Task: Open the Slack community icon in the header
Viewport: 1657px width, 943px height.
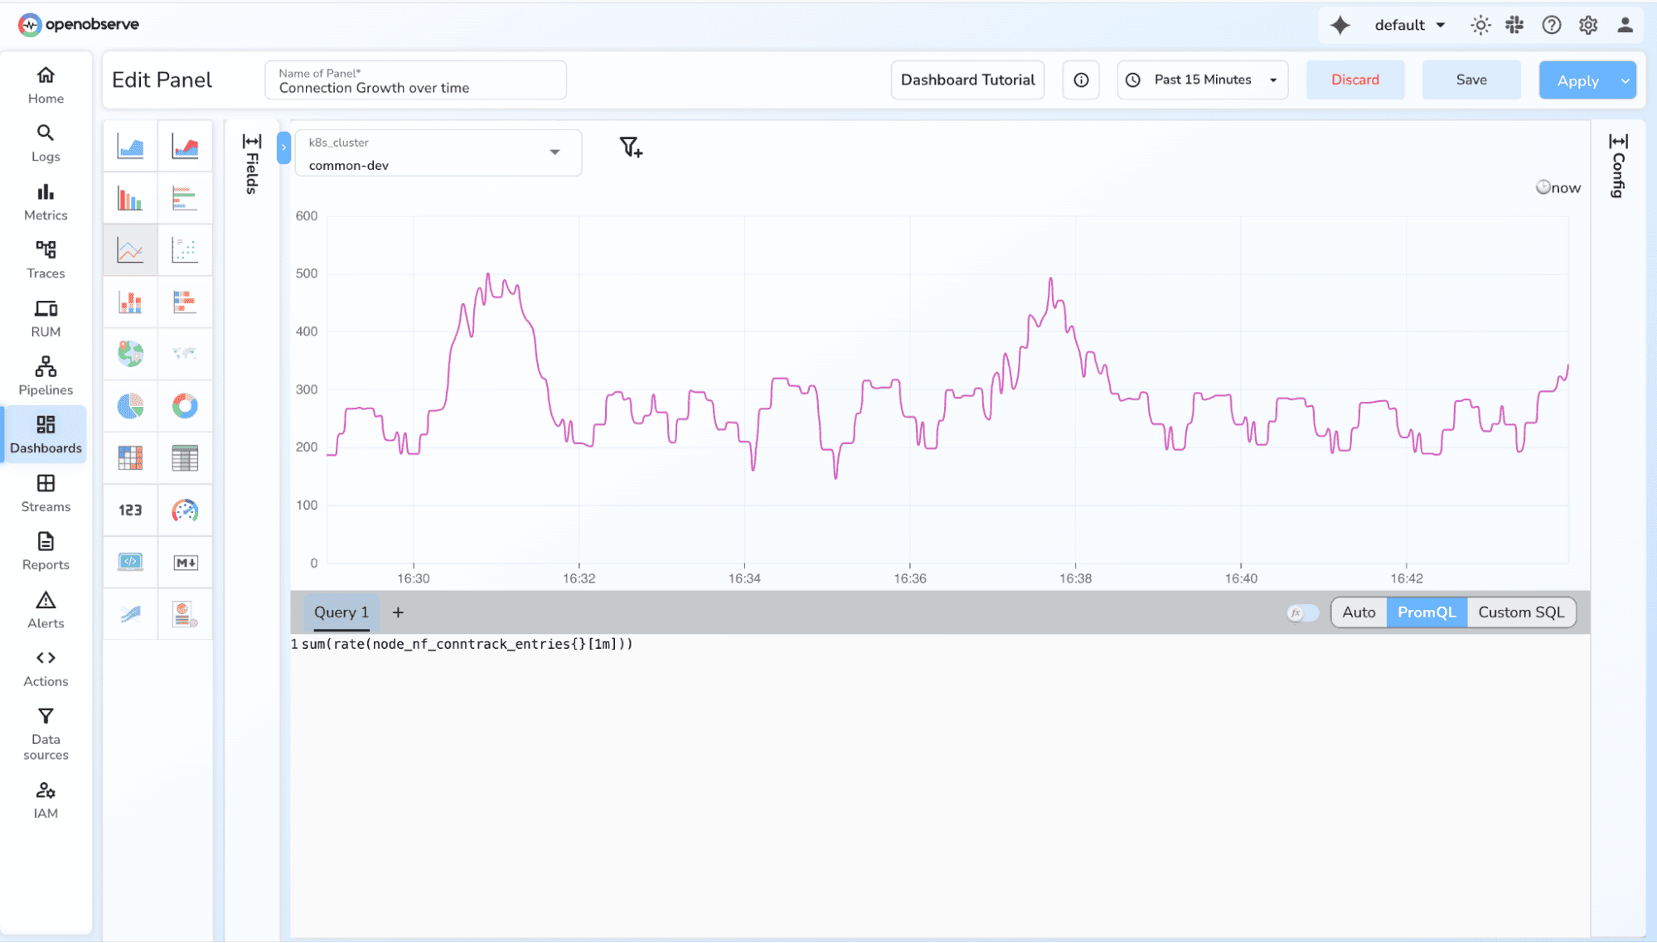Action: point(1514,25)
